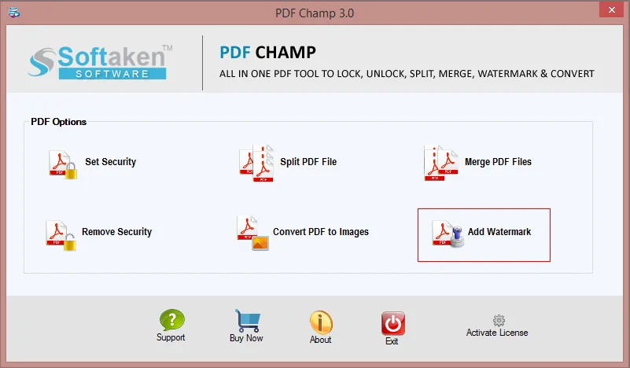Open the Remove Security label
Screen dimensions: 630x368
(117, 232)
